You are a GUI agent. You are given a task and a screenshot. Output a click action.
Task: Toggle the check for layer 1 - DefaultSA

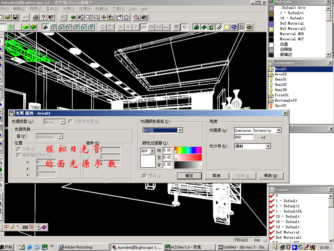pyautogui.click(x=272, y=211)
